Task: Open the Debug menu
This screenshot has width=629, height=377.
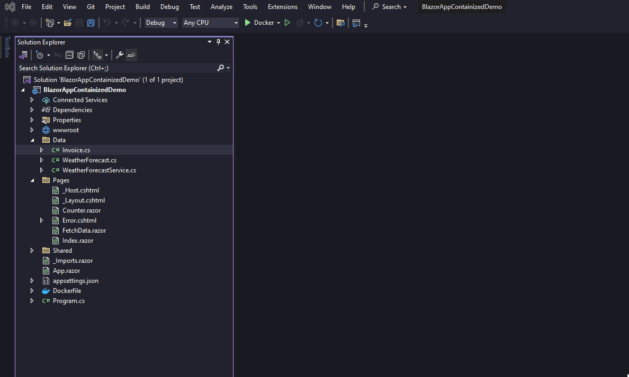Action: (x=169, y=7)
